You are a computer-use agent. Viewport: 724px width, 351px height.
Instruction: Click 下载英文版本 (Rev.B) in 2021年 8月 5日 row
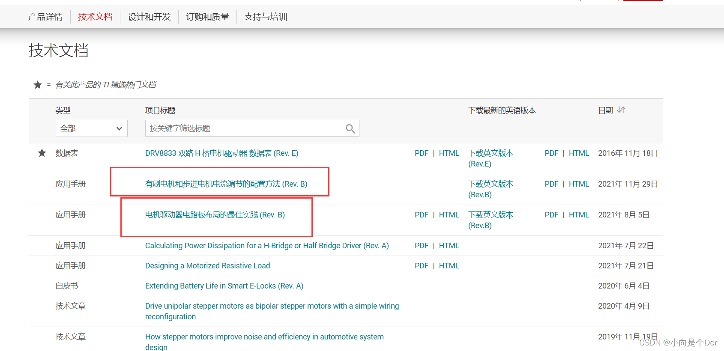pos(491,220)
